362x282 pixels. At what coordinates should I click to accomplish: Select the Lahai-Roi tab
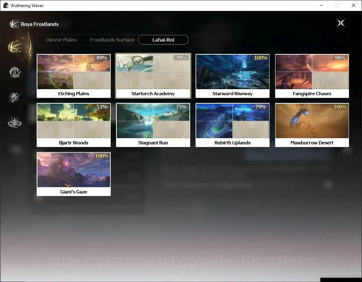click(163, 40)
